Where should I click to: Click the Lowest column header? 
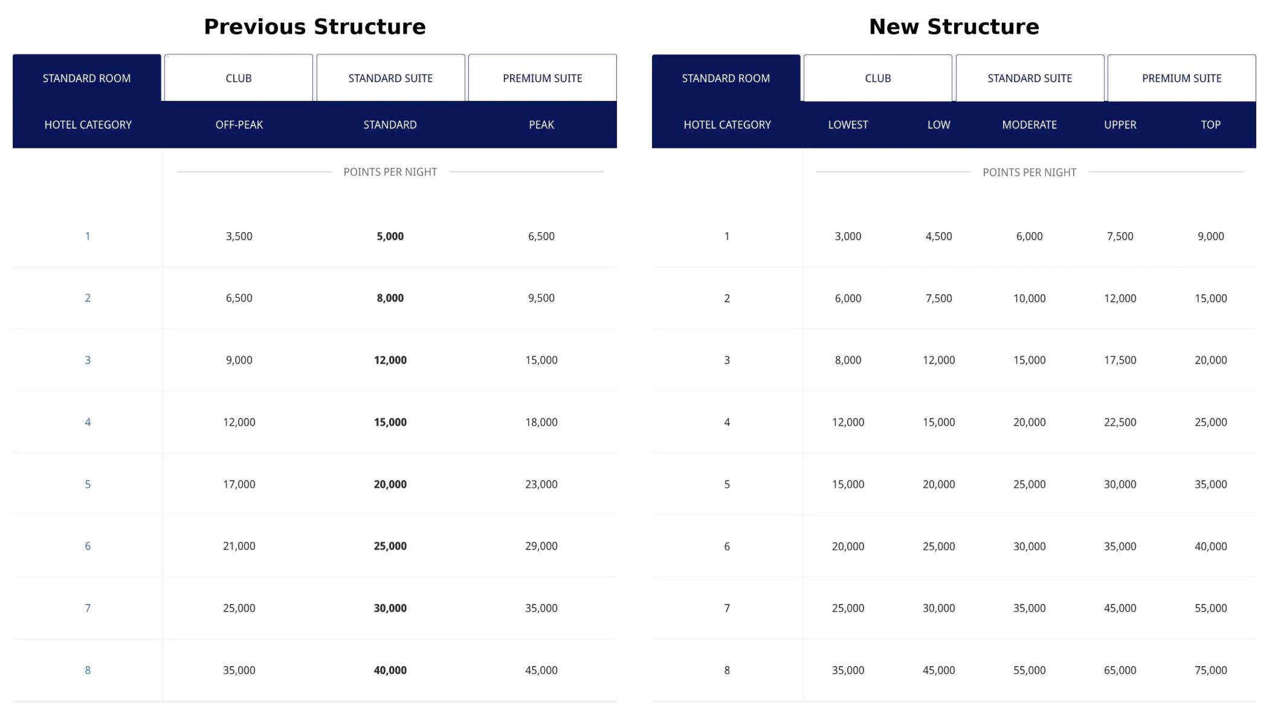point(848,124)
